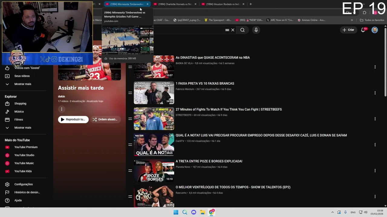This screenshot has width=387, height=217.
Task: Play As DINASTIAS thumbnail
Action: [x=154, y=67]
